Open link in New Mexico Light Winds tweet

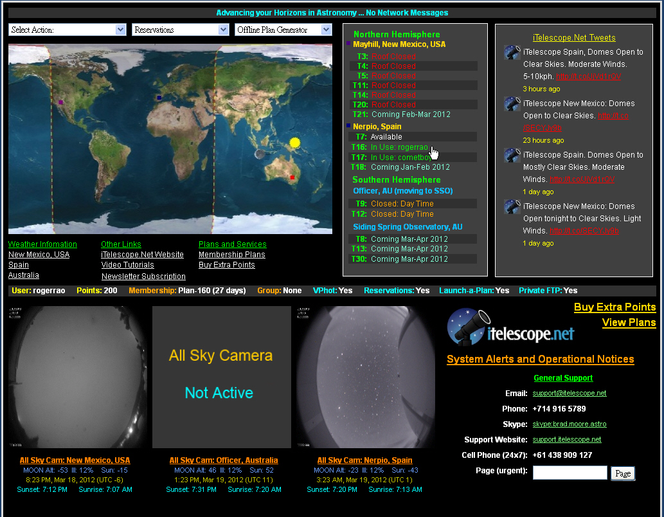pyautogui.click(x=584, y=231)
